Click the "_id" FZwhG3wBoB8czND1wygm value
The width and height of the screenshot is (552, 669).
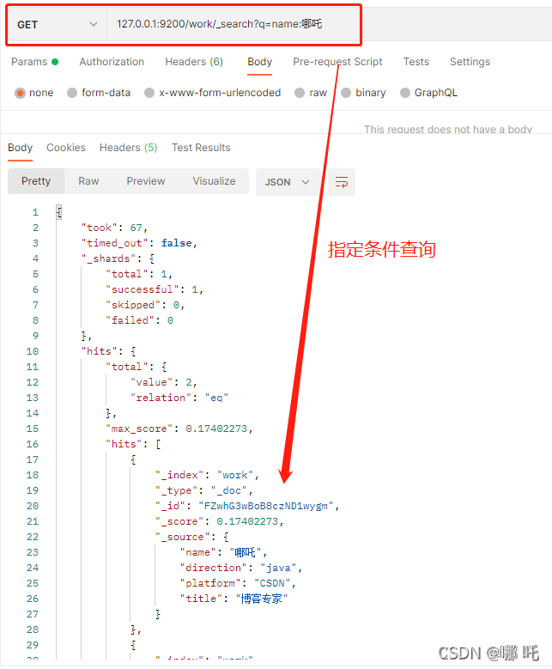266,506
